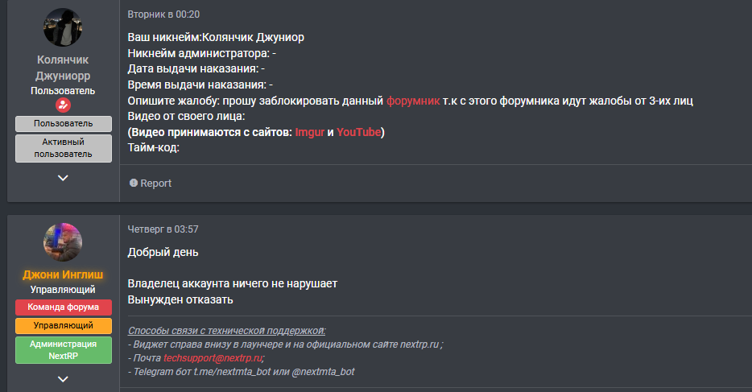This screenshot has height=392, width=752.
Task: Click the gray Пользователь badge
Action: point(63,124)
